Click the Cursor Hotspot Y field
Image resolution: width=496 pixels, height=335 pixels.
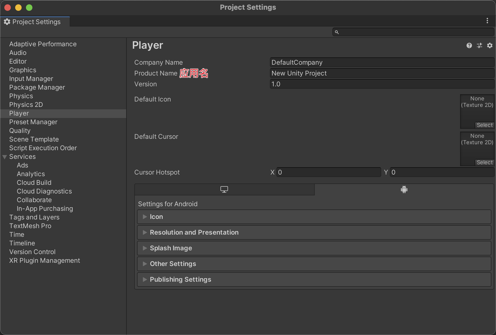[442, 172]
